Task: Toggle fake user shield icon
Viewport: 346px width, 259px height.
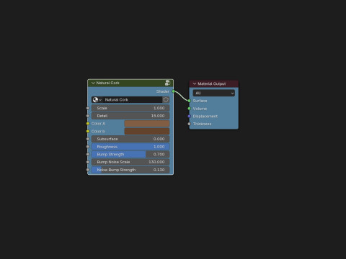Action: click(x=166, y=100)
